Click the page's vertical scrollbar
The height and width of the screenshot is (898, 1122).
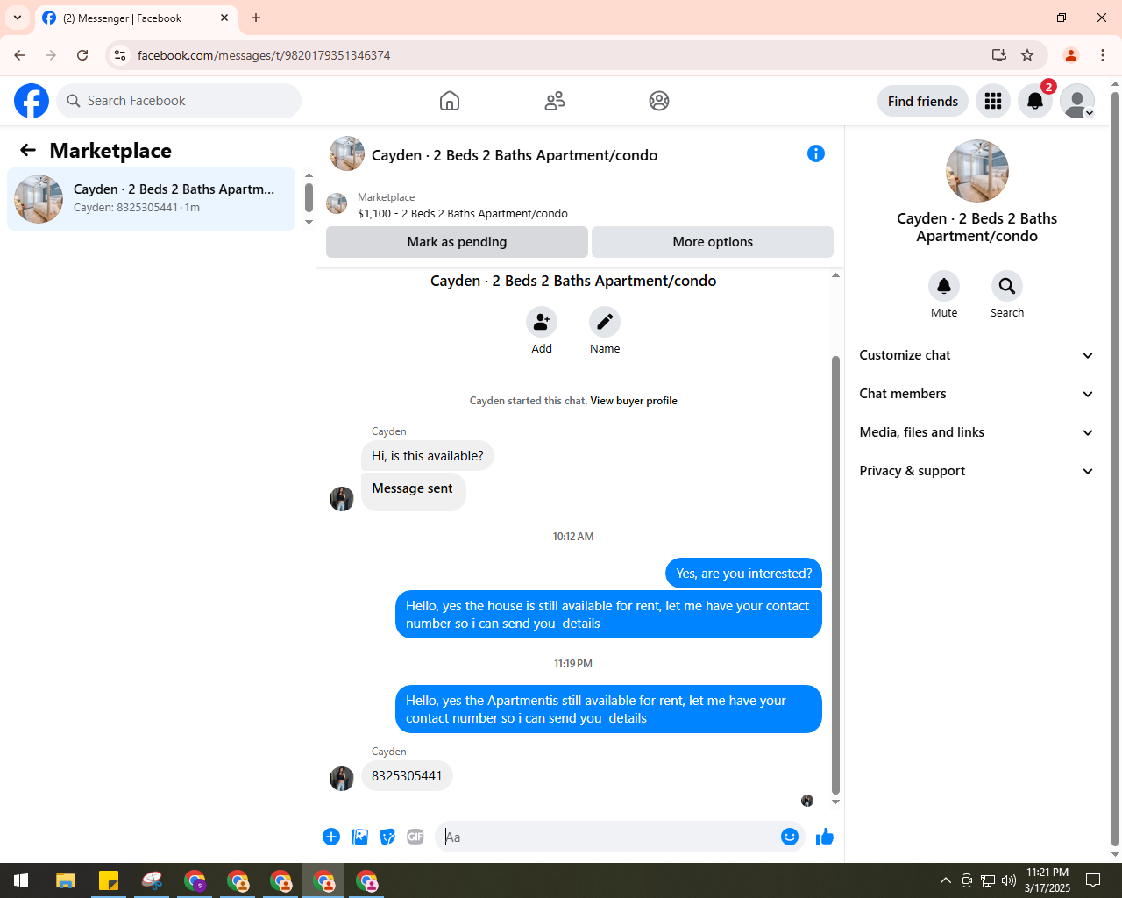tap(1115, 469)
